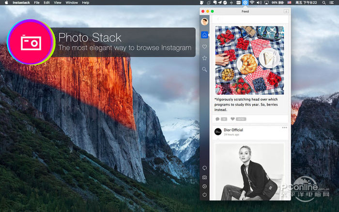This screenshot has width=339, height=212.
Task: Click the comment bubble under the berries post
Action: click(217, 119)
